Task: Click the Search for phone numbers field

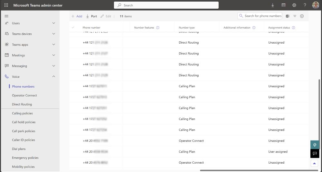Action: (260, 16)
